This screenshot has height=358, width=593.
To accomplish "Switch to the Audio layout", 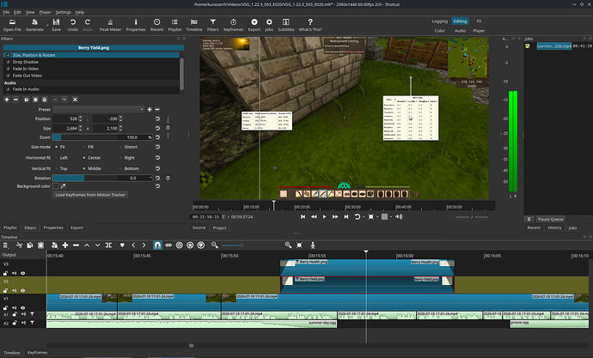I will coord(460,31).
